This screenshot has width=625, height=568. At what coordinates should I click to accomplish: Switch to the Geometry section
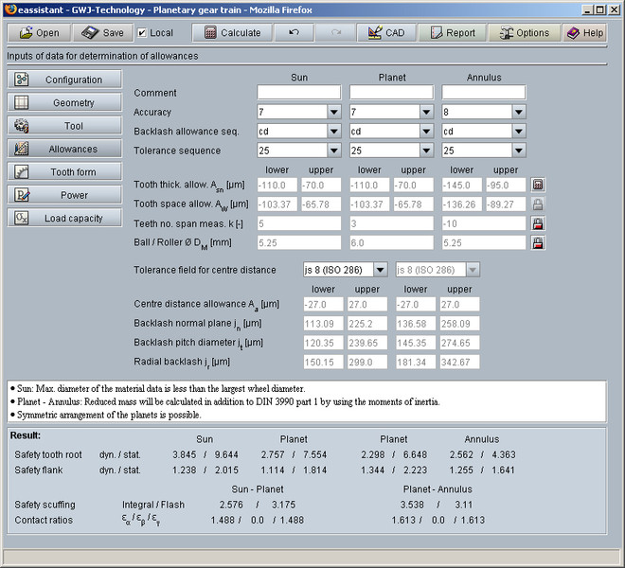click(x=64, y=102)
